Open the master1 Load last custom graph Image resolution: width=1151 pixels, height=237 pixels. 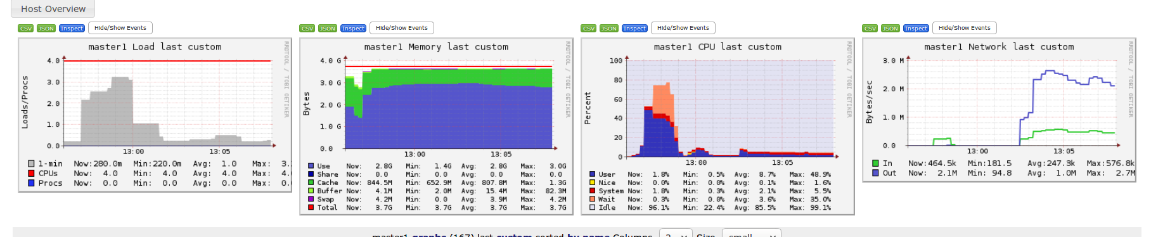[x=155, y=115]
